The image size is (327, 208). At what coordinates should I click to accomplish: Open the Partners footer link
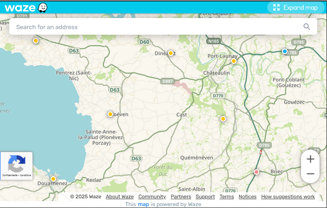click(181, 196)
